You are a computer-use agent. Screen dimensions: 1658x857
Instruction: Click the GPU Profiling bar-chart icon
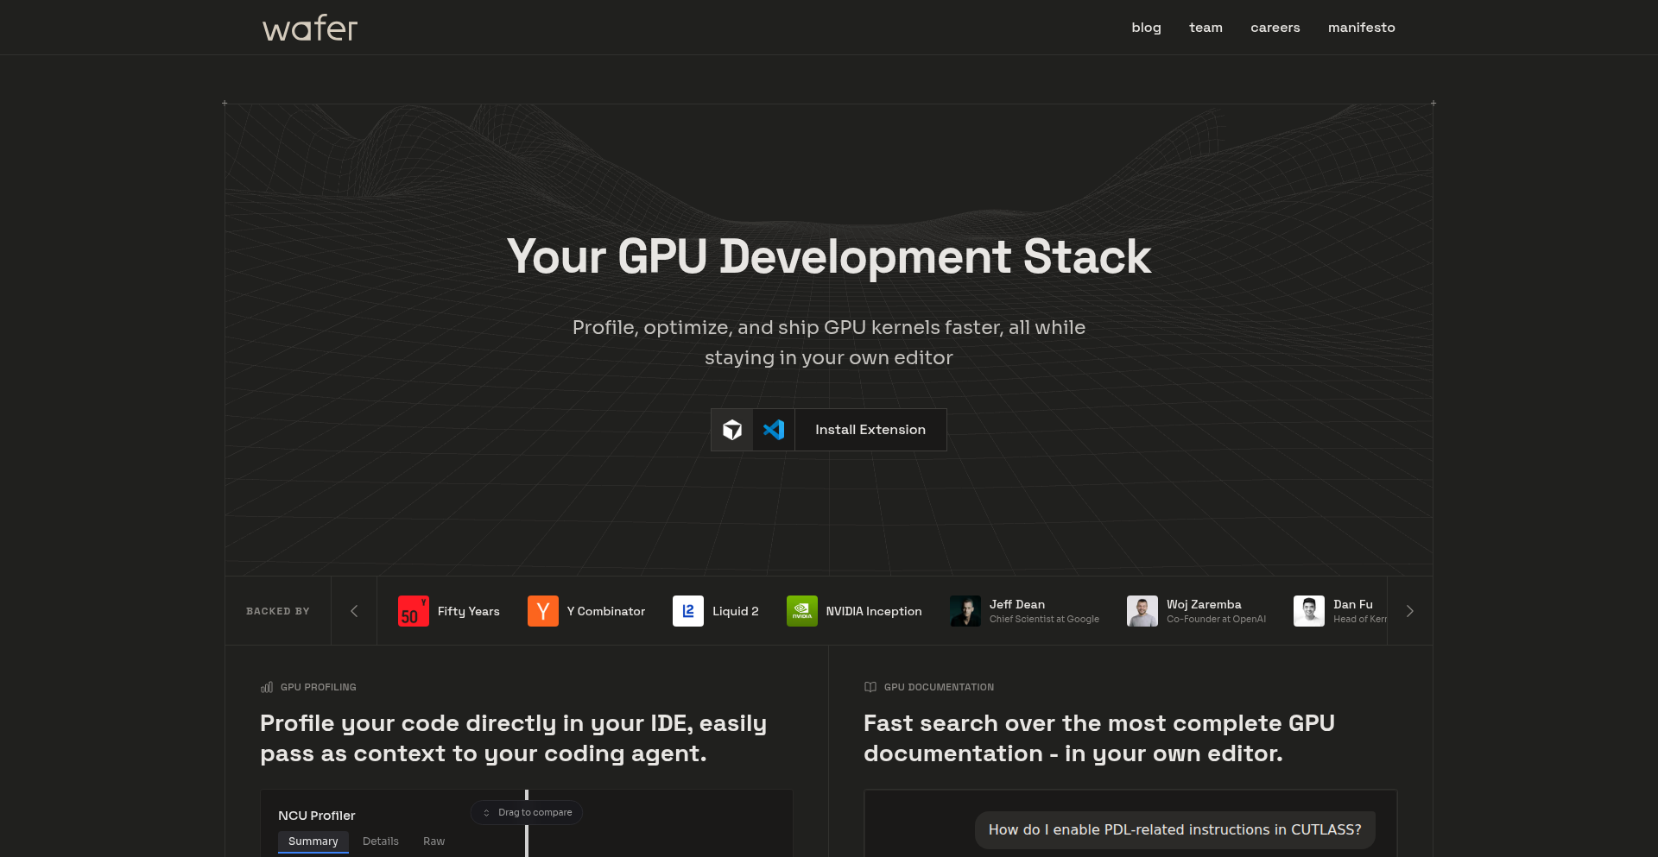pos(266,687)
